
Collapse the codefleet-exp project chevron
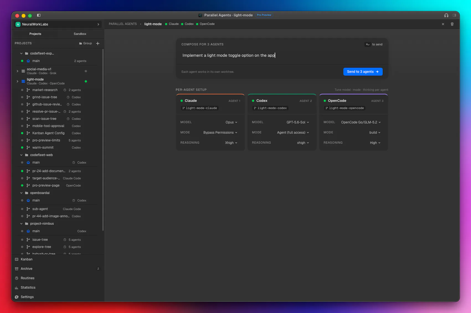point(21,53)
